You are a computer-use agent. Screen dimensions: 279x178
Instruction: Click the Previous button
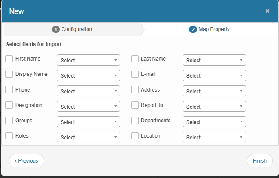tap(26, 160)
